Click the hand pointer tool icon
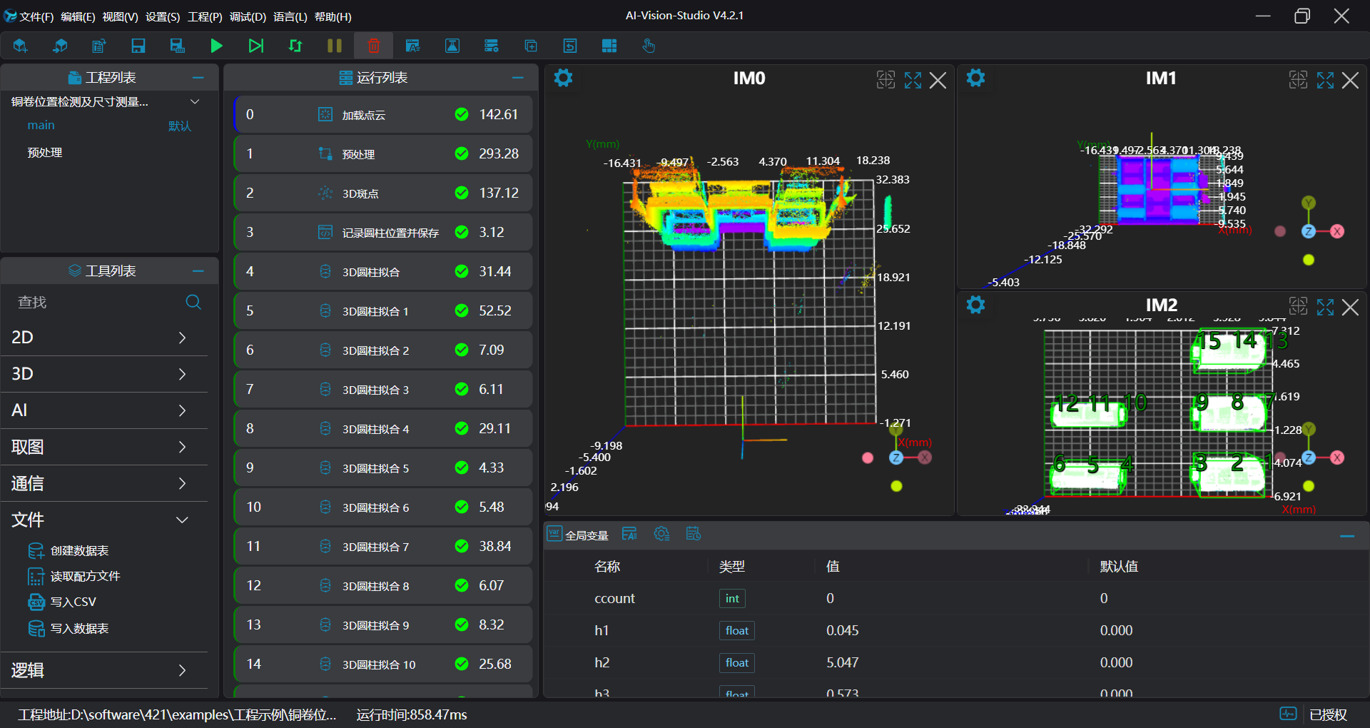 648,46
